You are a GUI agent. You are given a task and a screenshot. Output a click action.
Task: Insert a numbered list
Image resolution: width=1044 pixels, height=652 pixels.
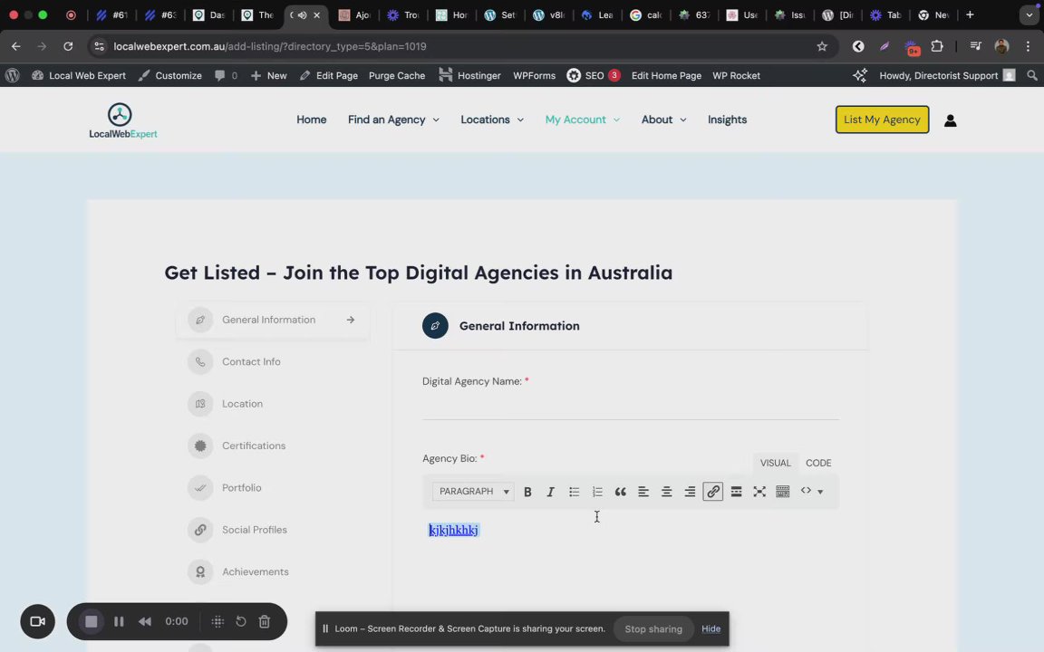tap(597, 492)
